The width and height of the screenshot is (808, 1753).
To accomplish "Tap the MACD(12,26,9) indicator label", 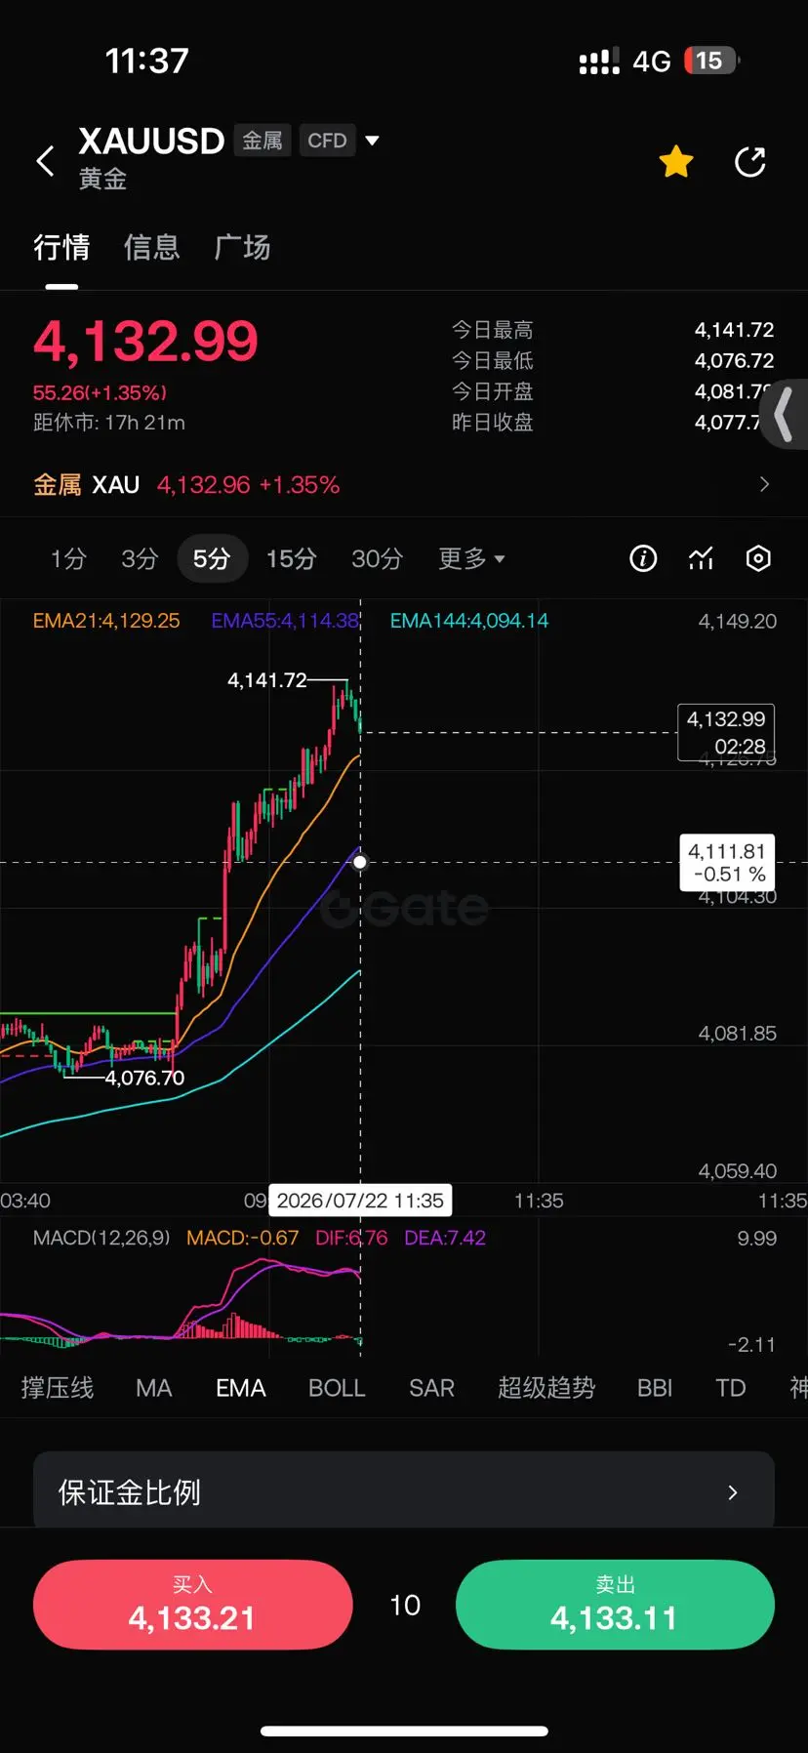I will coord(101,1238).
